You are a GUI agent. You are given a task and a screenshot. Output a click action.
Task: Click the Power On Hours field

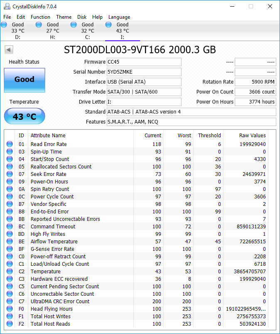tap(255, 102)
